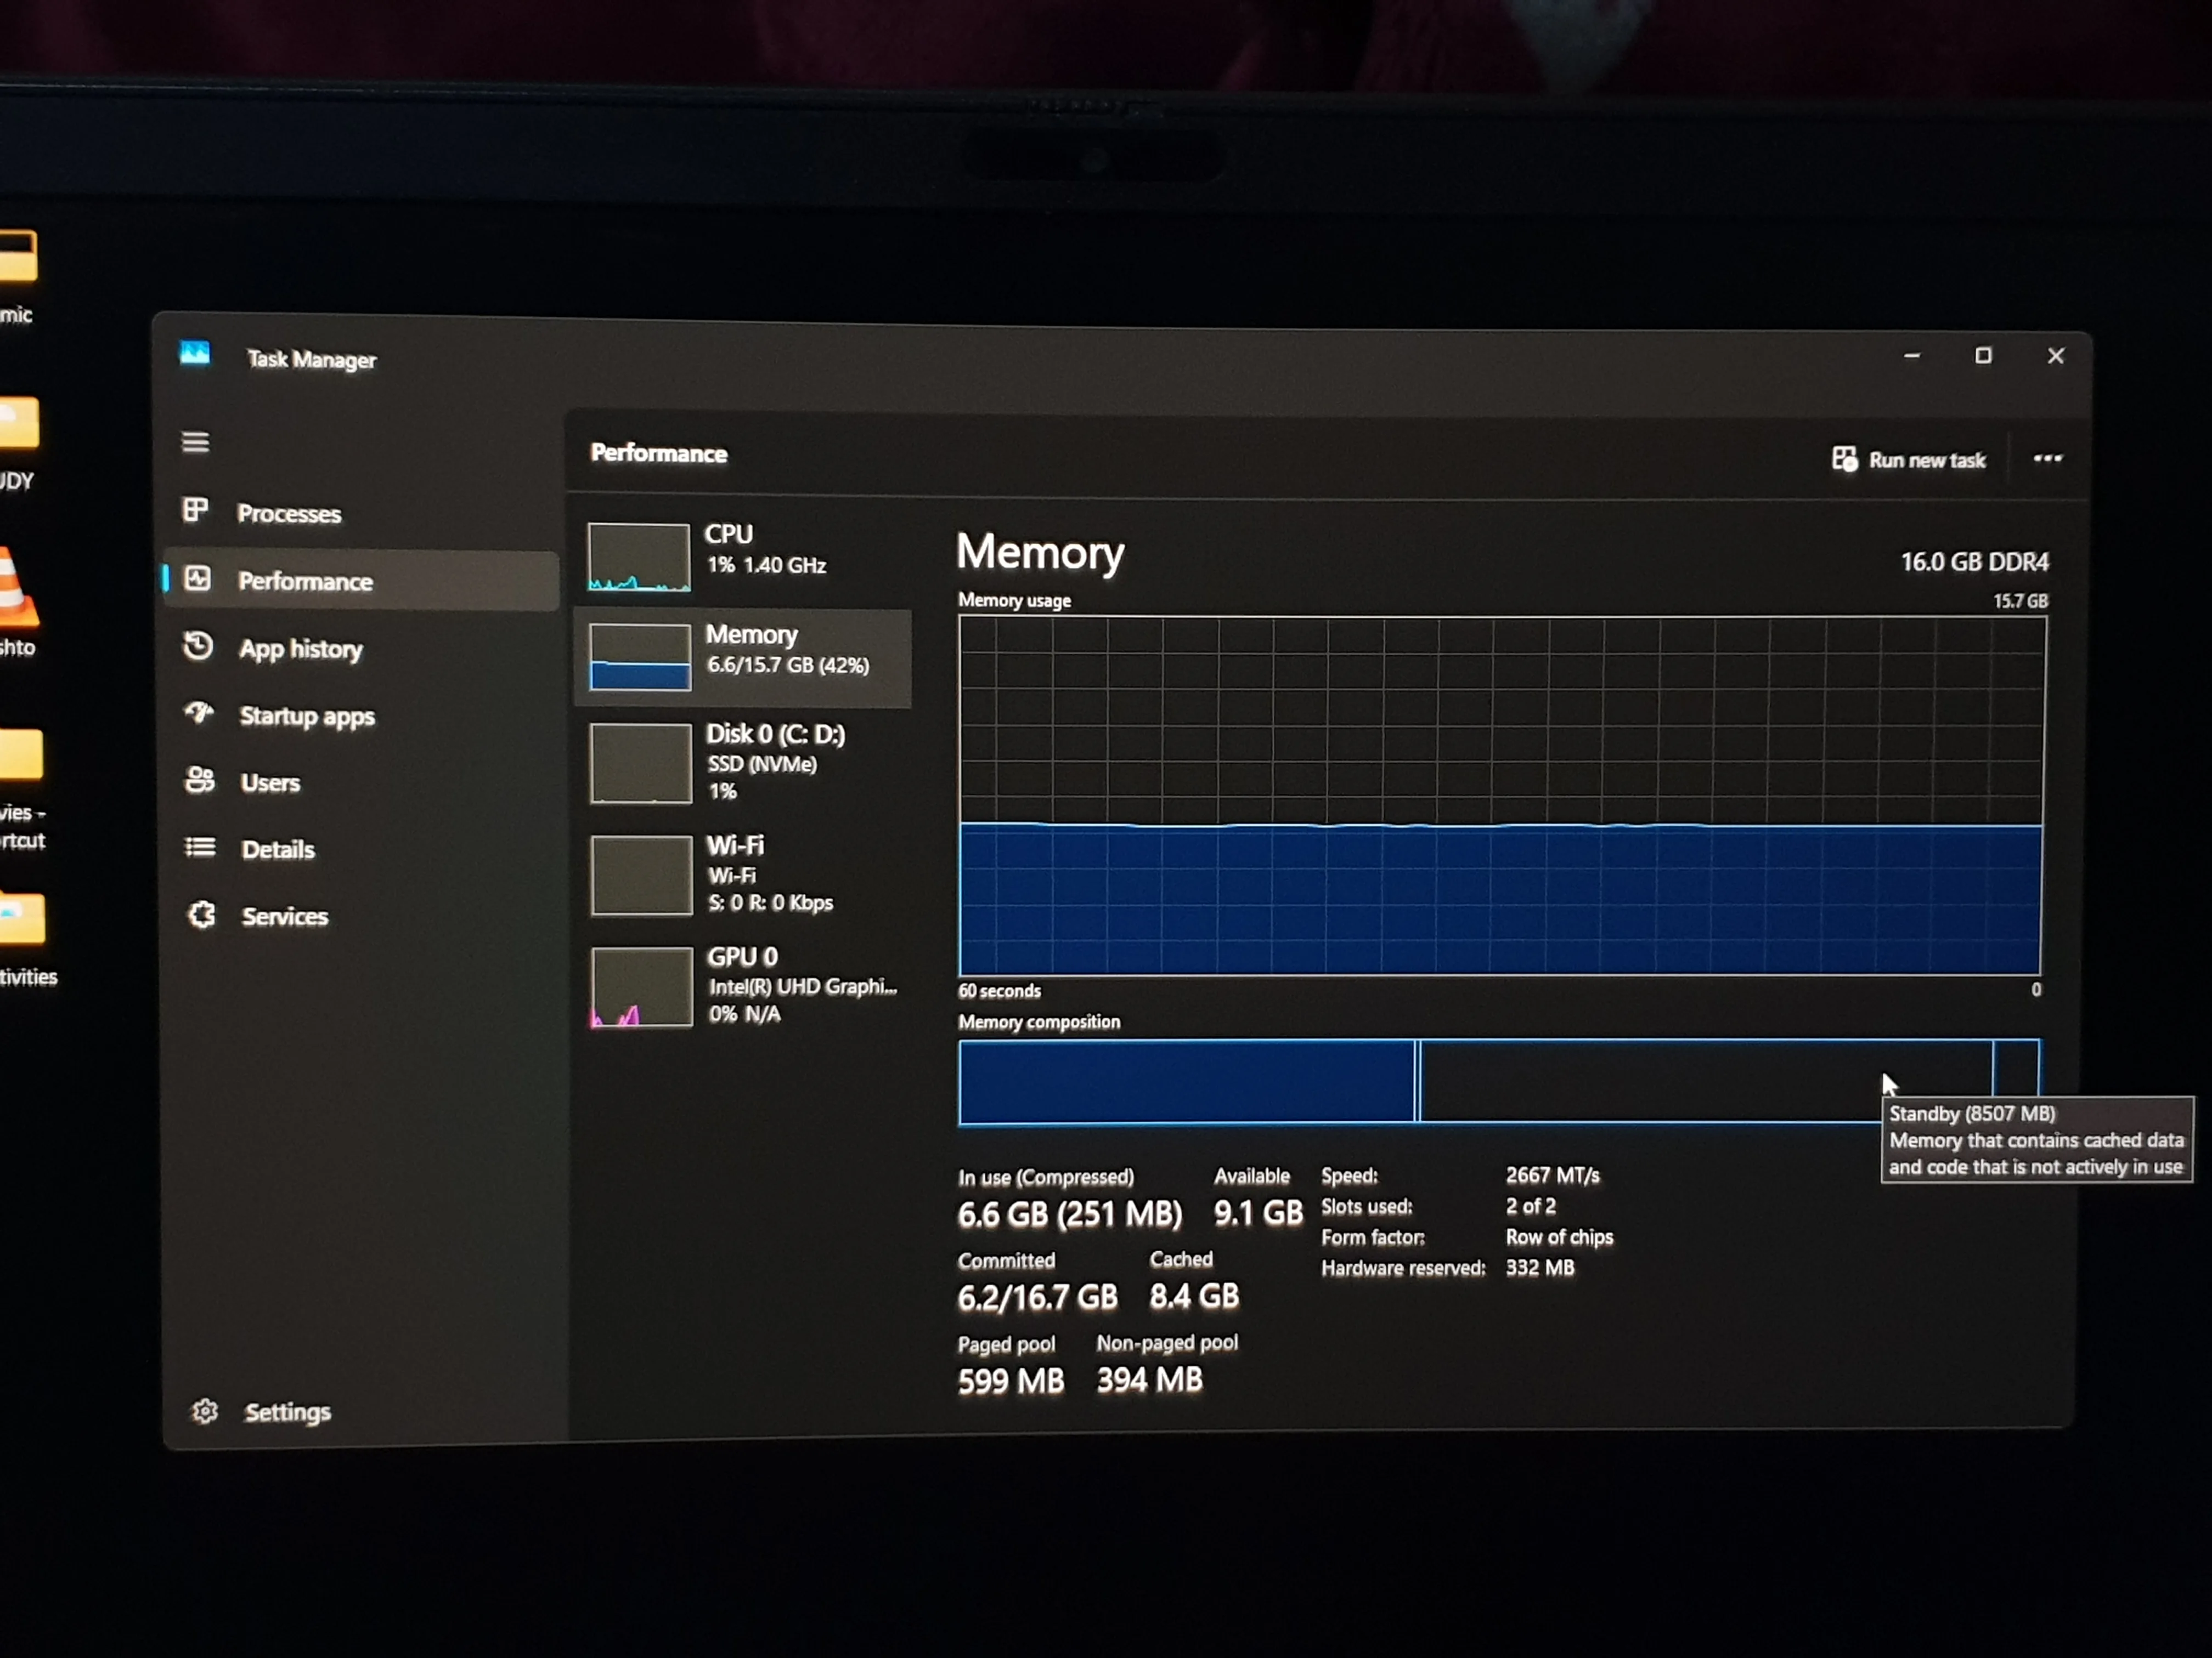Click the Settings gear icon
Screen dimensions: 2212x1658
[205, 1410]
